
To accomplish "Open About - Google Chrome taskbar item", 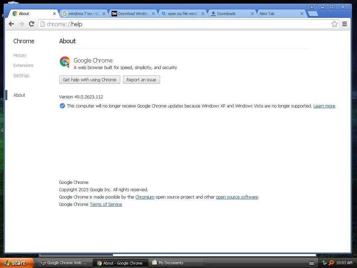I will click(121, 263).
